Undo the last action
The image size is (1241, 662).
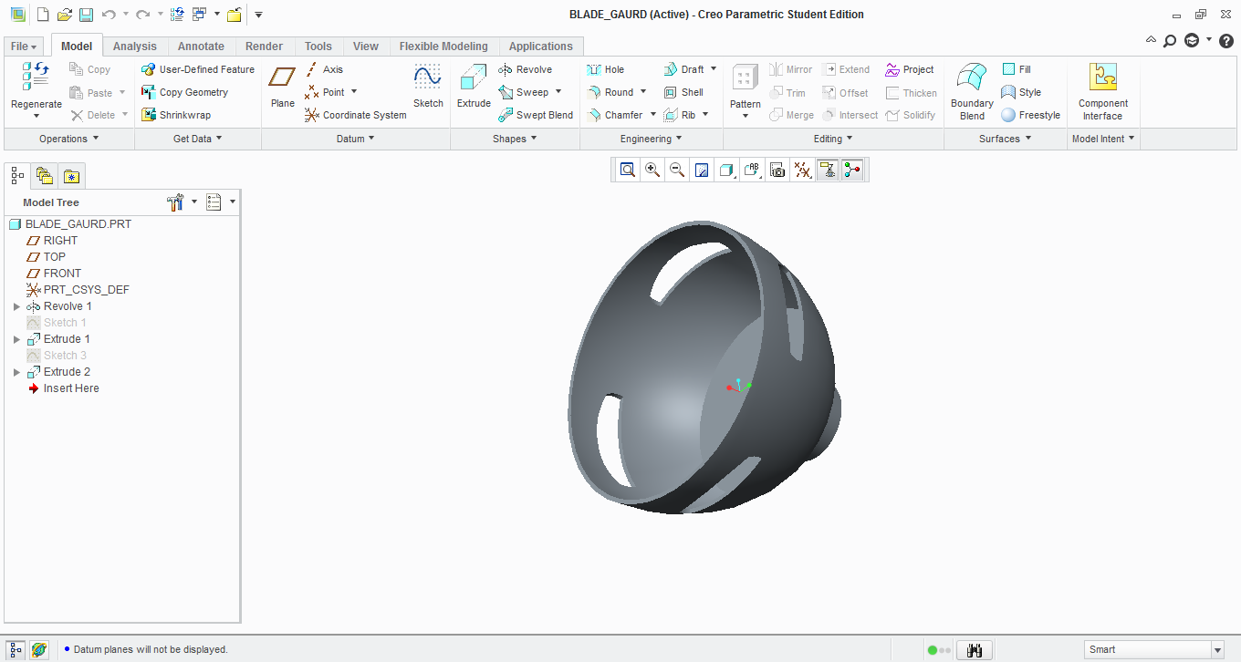pyautogui.click(x=109, y=15)
